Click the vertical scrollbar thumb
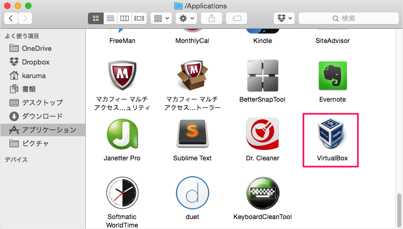The width and height of the screenshot is (403, 229). (399, 210)
